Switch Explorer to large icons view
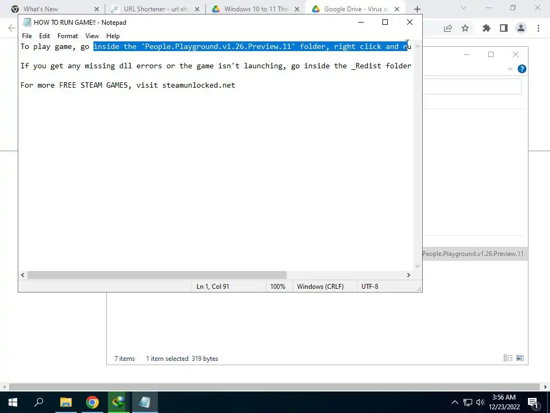 coord(520,358)
